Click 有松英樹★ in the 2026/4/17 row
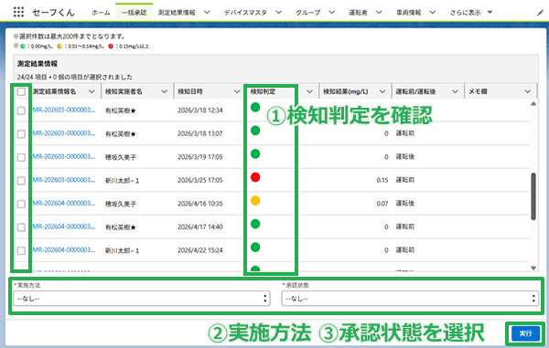 (x=121, y=227)
